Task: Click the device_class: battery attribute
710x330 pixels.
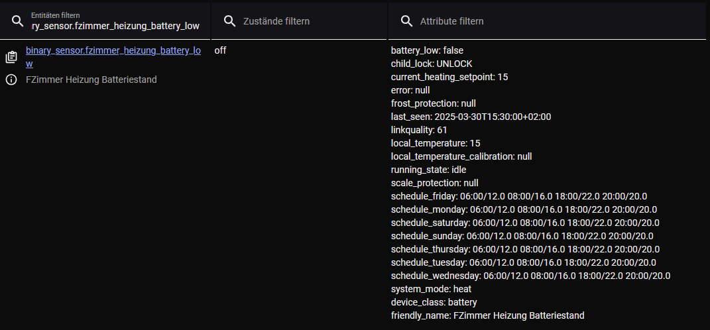Action: [x=434, y=302]
